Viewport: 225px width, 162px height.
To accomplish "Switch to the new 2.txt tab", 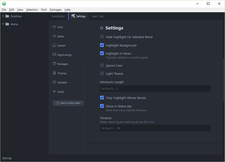I will click(98, 16).
